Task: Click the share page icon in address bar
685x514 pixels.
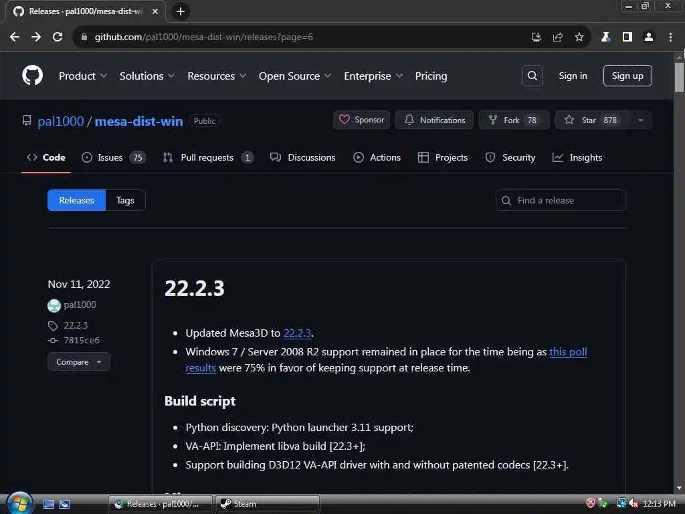Action: point(558,37)
